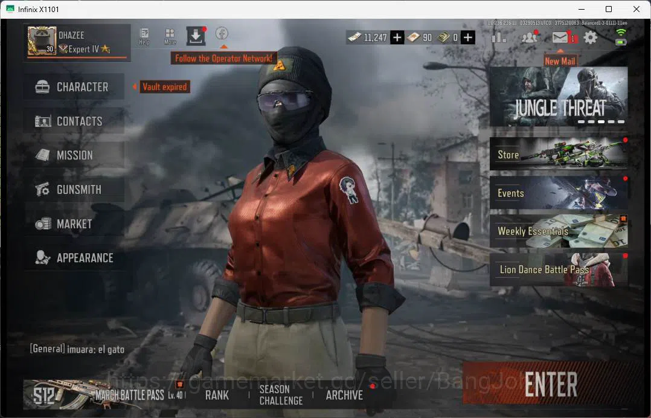The height and width of the screenshot is (418, 651).
Task: Add gold with plus beside 0
Action: (x=467, y=37)
